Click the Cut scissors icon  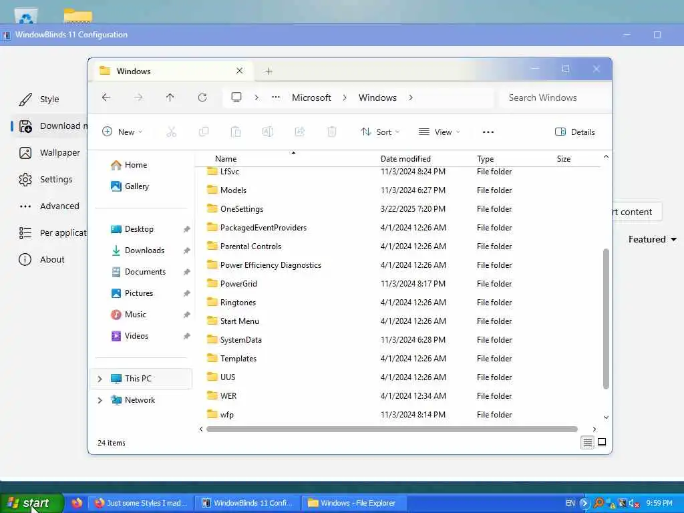172,132
